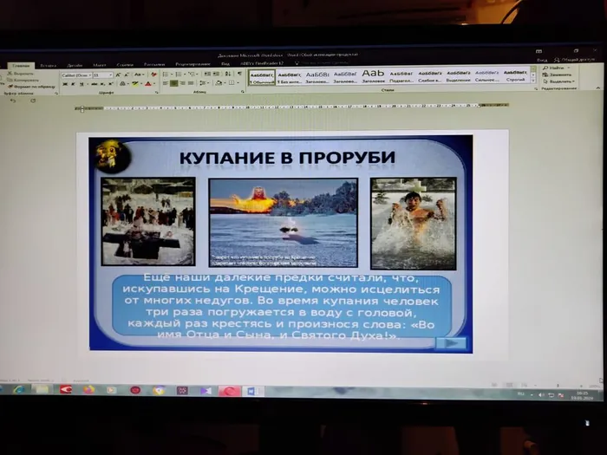Select the Обычный style

[262, 77]
